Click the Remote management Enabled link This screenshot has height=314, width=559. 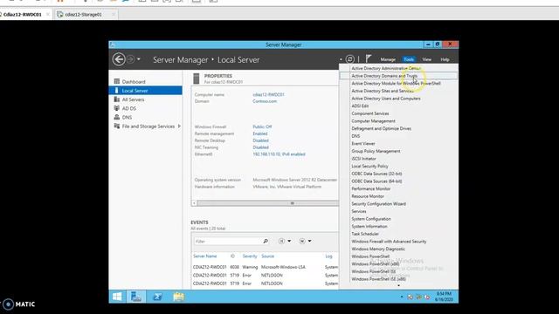click(260, 133)
